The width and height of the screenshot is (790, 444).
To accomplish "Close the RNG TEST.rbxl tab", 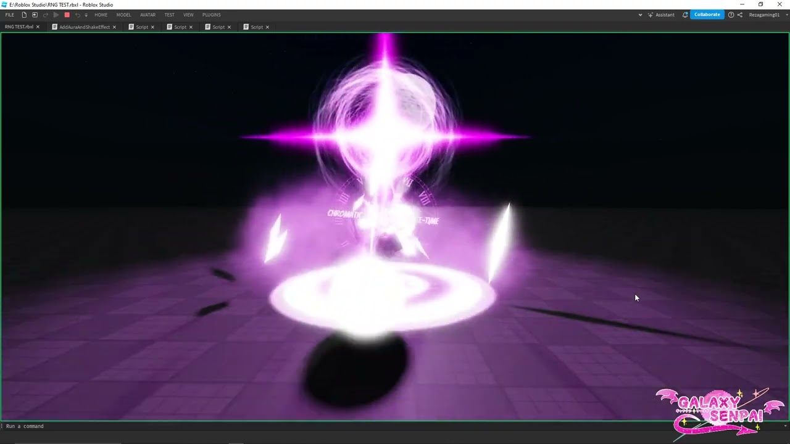I will click(38, 27).
